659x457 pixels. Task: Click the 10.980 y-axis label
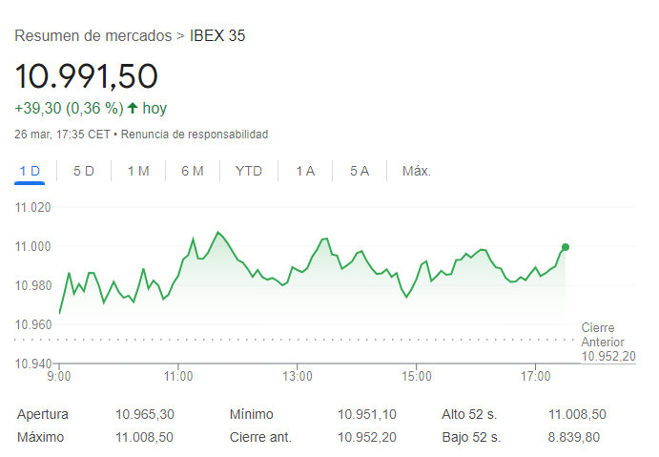[32, 285]
